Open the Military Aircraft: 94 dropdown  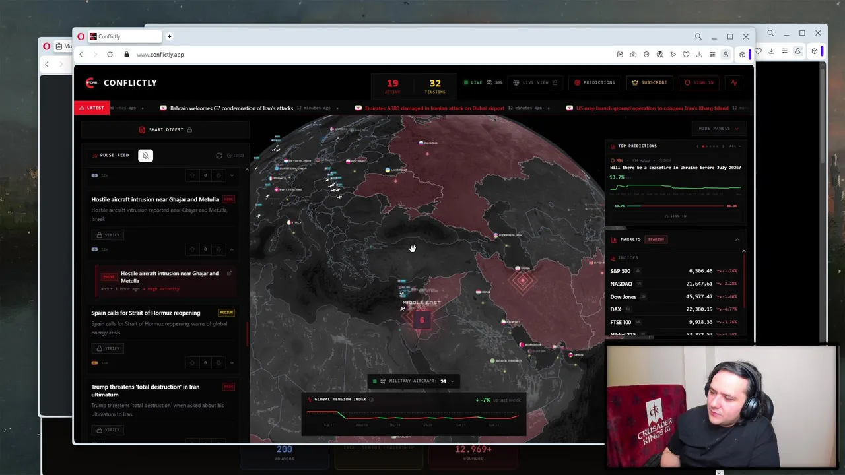click(413, 381)
